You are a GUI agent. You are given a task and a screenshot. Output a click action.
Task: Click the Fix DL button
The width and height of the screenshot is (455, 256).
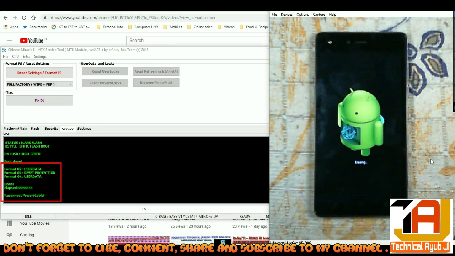[x=39, y=100]
